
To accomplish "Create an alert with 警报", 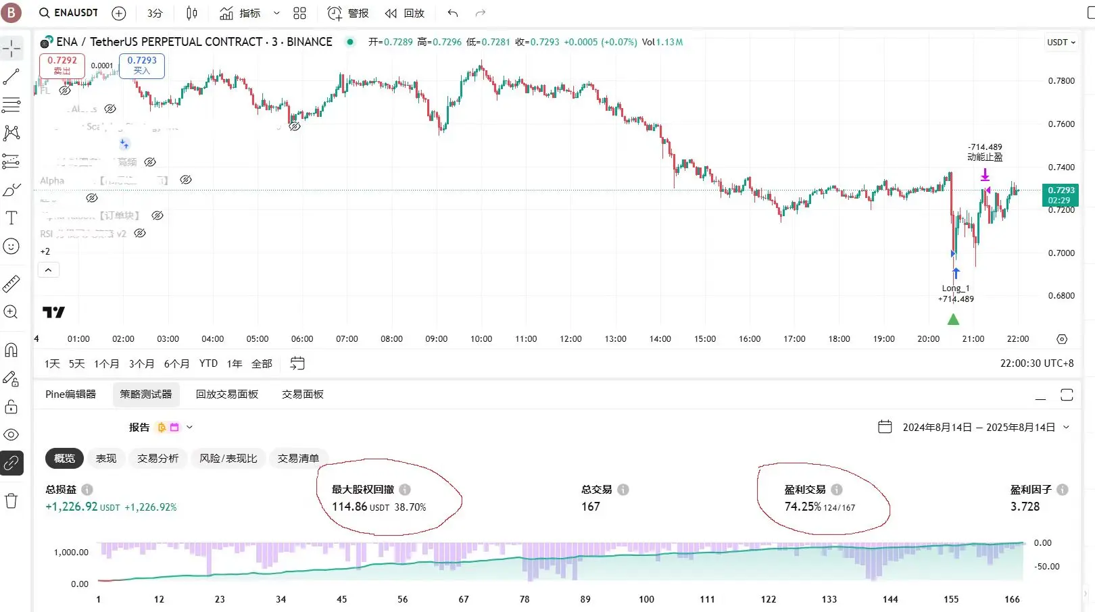I will 348,13.
